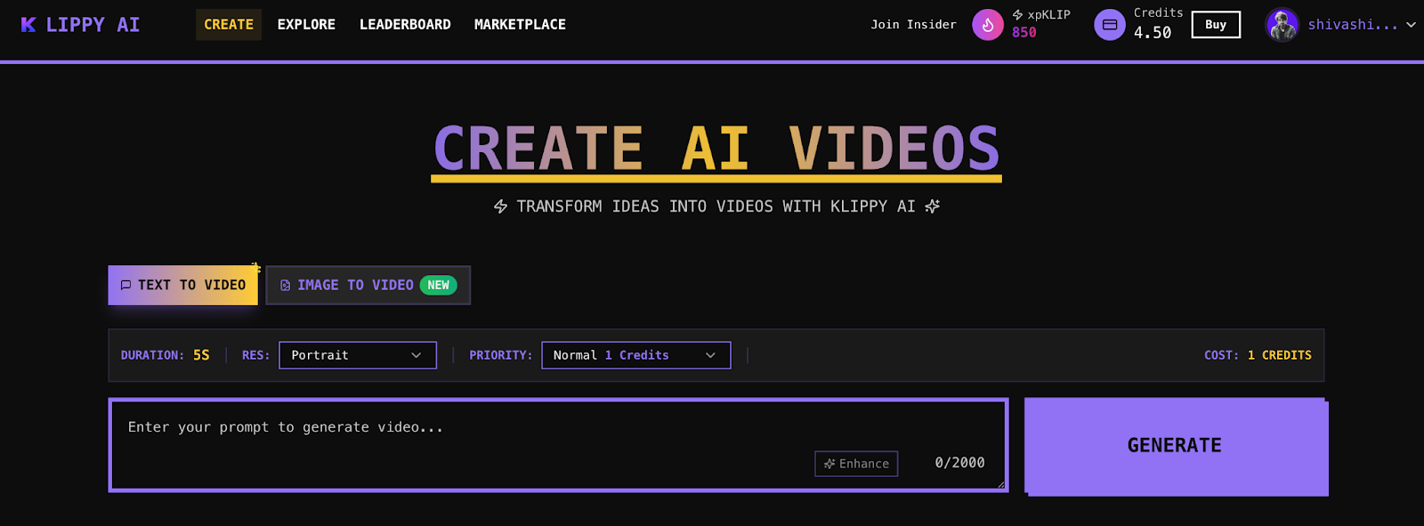Image resolution: width=1424 pixels, height=526 pixels.
Task: Click the sparkle icon after KLIPPY AI tagline
Action: pos(933,206)
